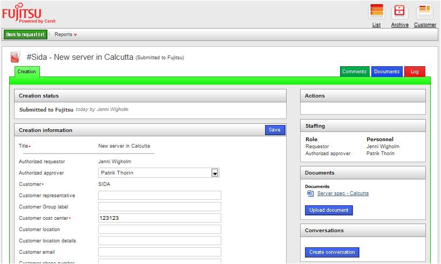The image size is (441, 264).
Task: Save the creation information
Action: 275,130
